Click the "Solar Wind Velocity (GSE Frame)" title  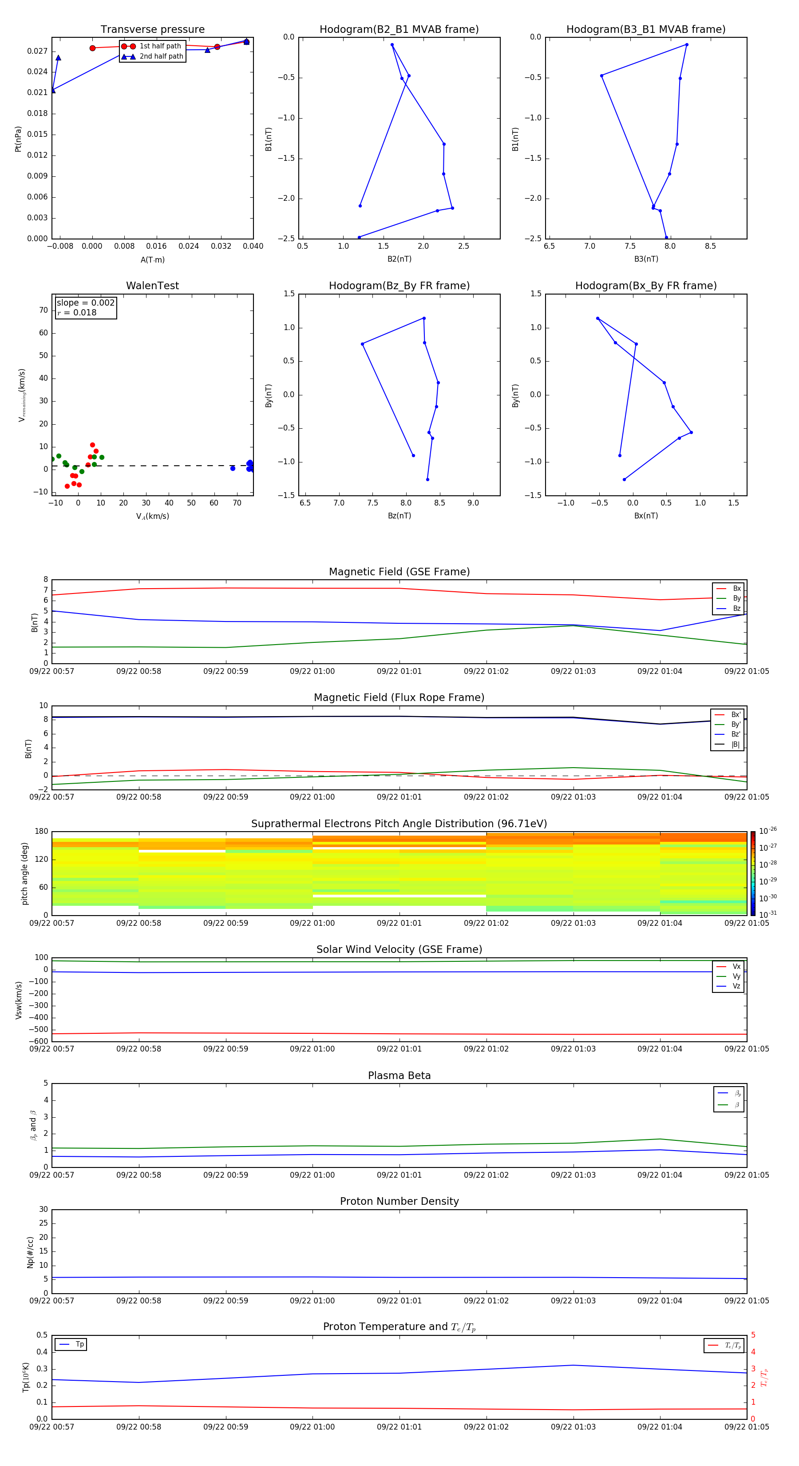click(x=399, y=950)
